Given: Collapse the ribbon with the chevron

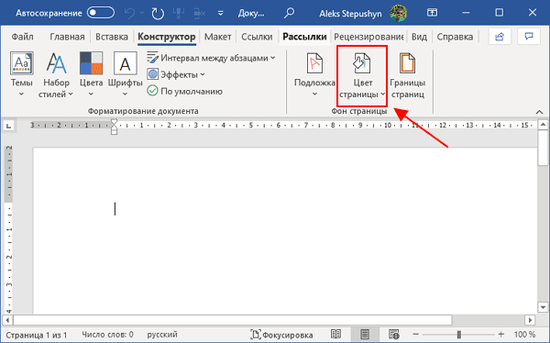Looking at the screenshot, I should 540,112.
